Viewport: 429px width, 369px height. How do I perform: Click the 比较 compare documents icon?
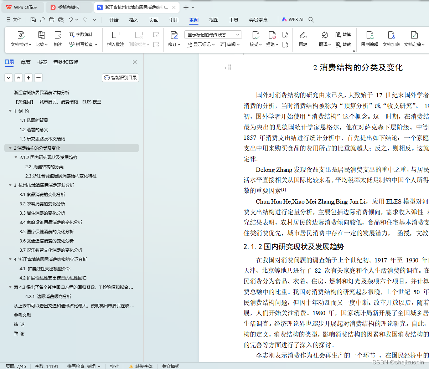pyautogui.click(x=41, y=39)
